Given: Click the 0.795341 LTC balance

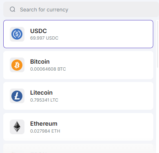Looking at the screenshot, I should pyautogui.click(x=44, y=100).
